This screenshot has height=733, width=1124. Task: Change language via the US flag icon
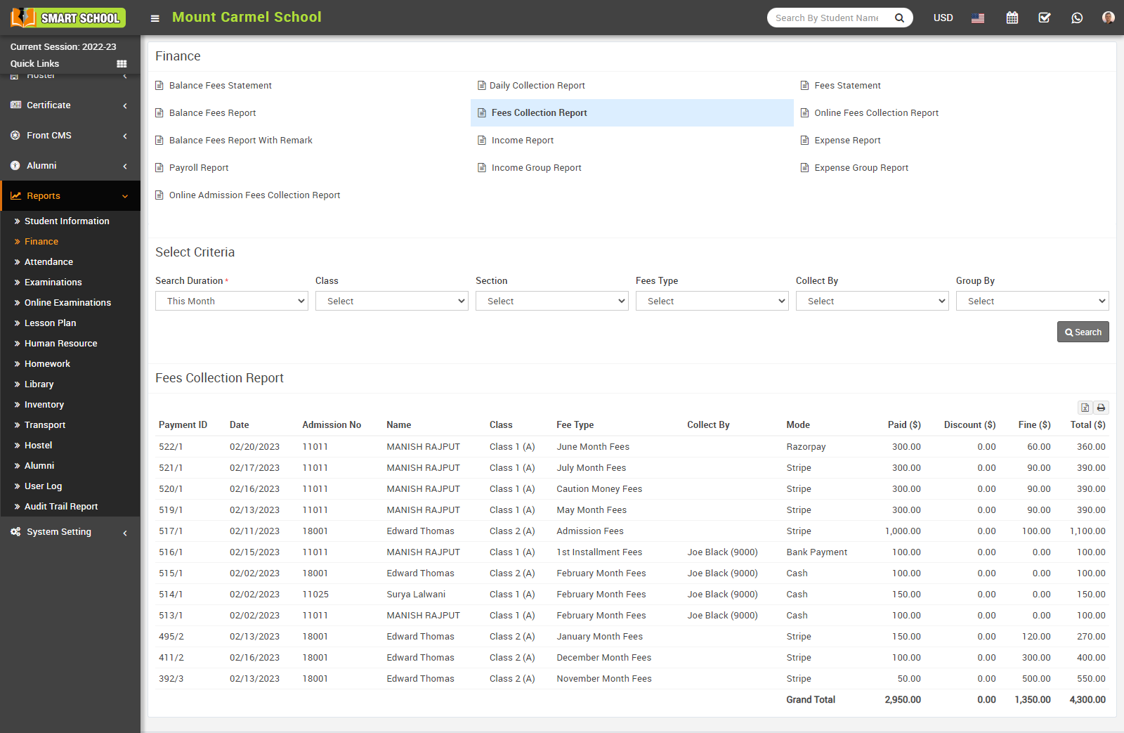978,18
